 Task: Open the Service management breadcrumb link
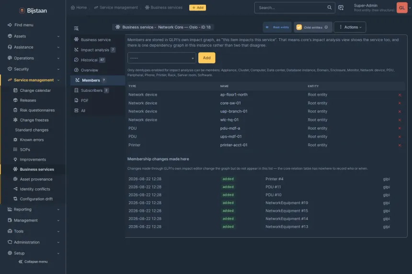[116, 8]
